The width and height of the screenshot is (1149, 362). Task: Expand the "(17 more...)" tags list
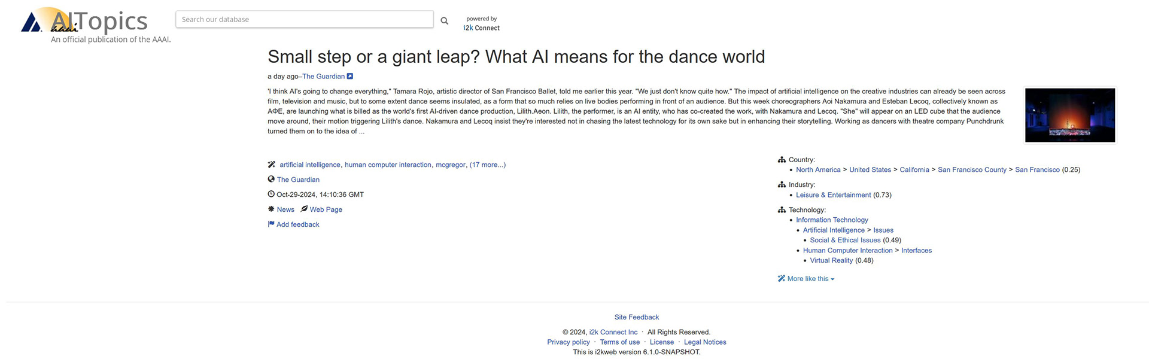(x=487, y=165)
